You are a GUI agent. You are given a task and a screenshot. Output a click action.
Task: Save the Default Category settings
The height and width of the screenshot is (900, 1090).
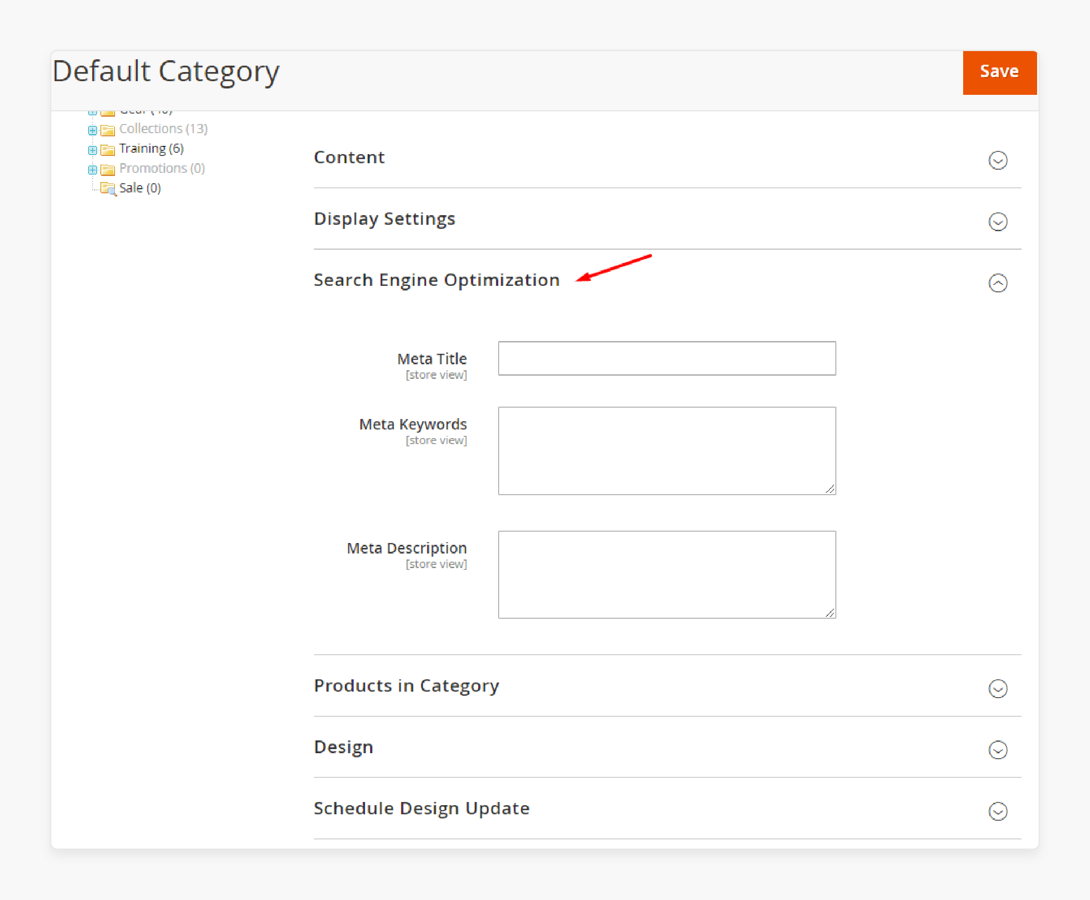point(997,71)
